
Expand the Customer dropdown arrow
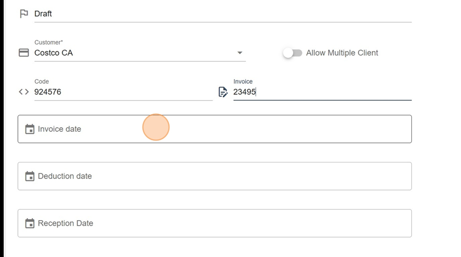240,53
